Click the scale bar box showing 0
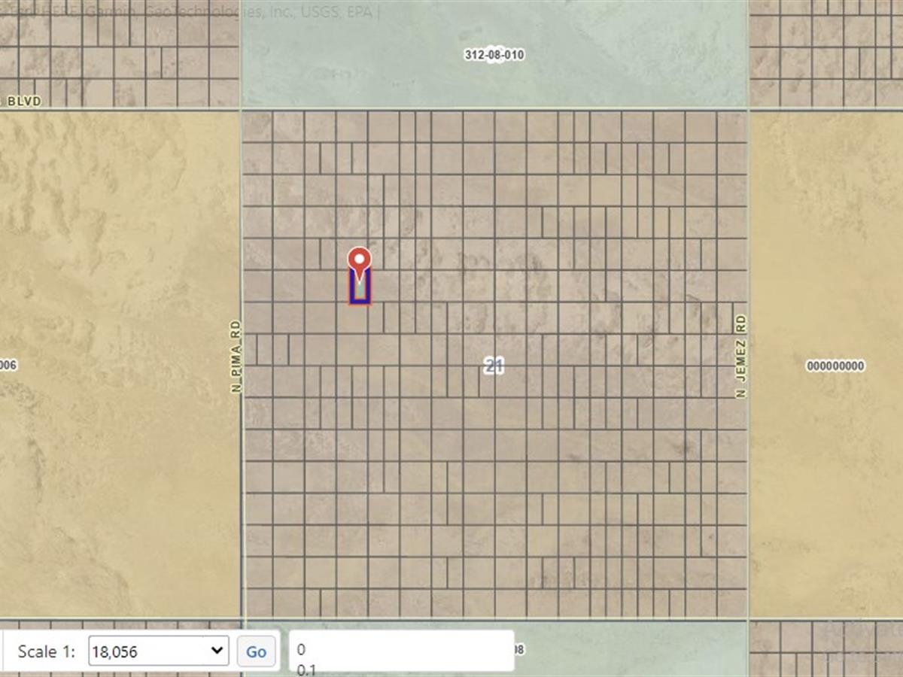Image resolution: width=903 pixels, height=677 pixels. 401,651
